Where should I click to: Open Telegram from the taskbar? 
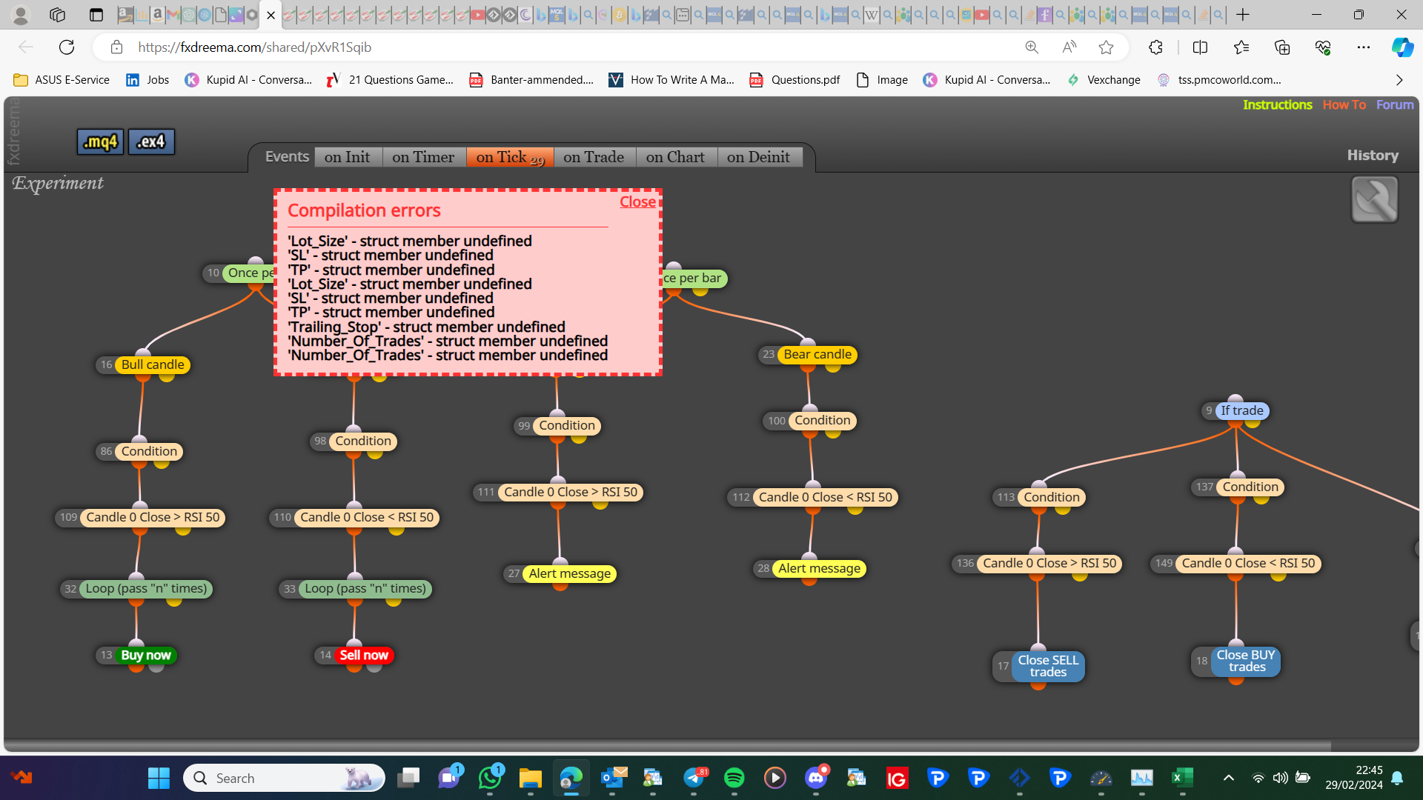[694, 778]
